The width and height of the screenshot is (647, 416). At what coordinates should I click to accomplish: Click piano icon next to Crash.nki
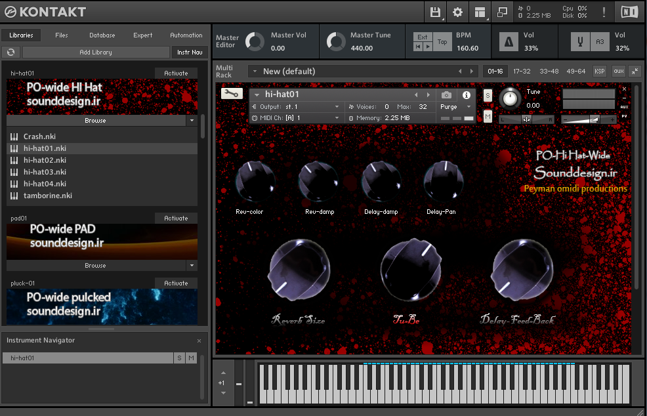pyautogui.click(x=14, y=136)
